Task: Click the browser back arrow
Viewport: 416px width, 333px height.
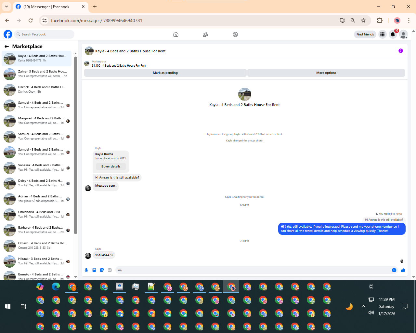Action: tap(7, 20)
